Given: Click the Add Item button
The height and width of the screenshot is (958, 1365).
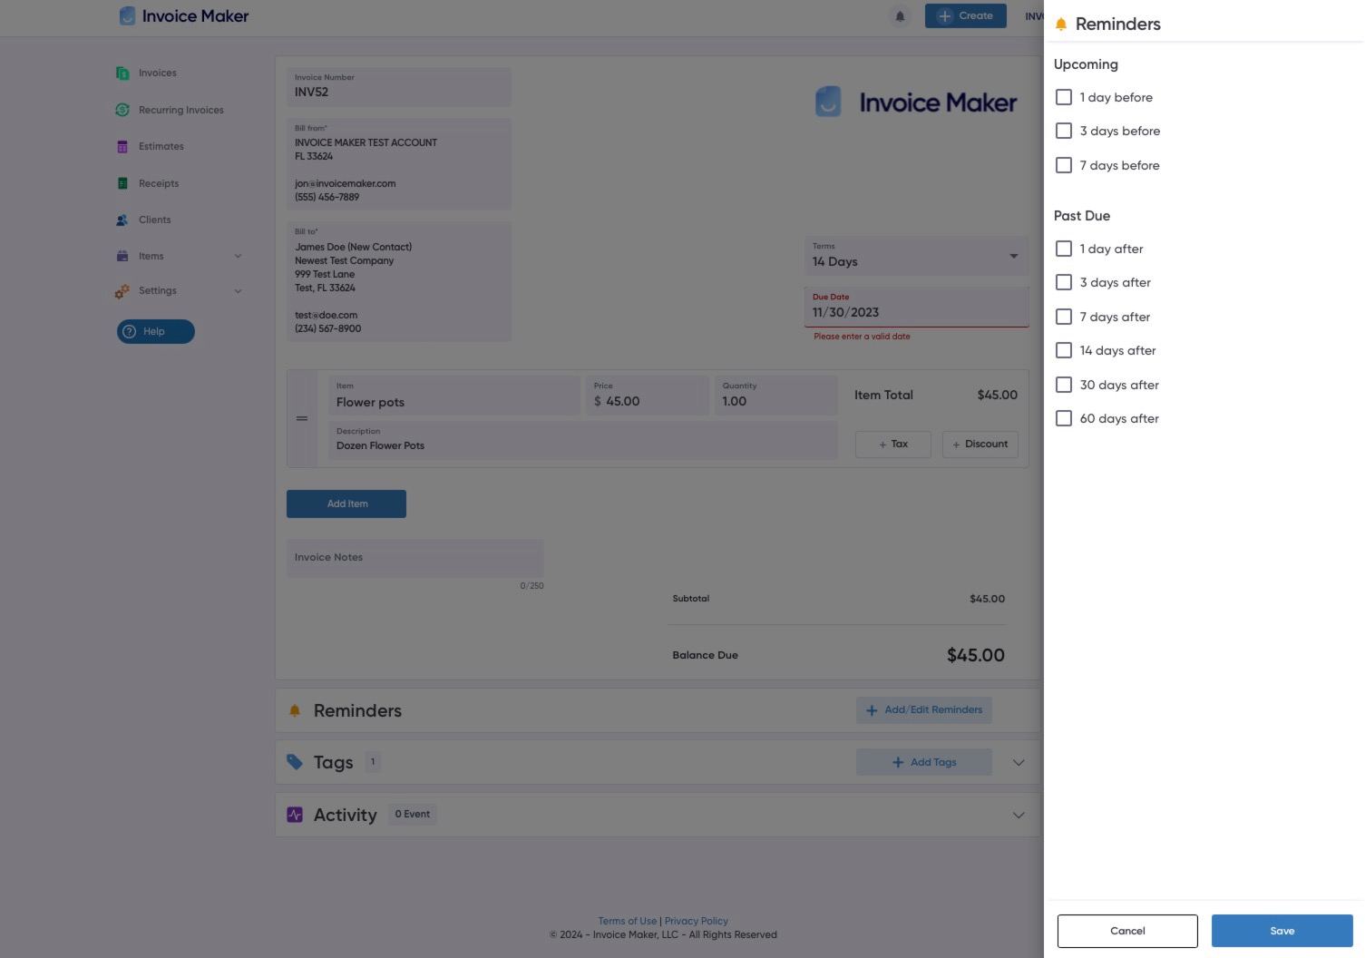Looking at the screenshot, I should pos(346,503).
